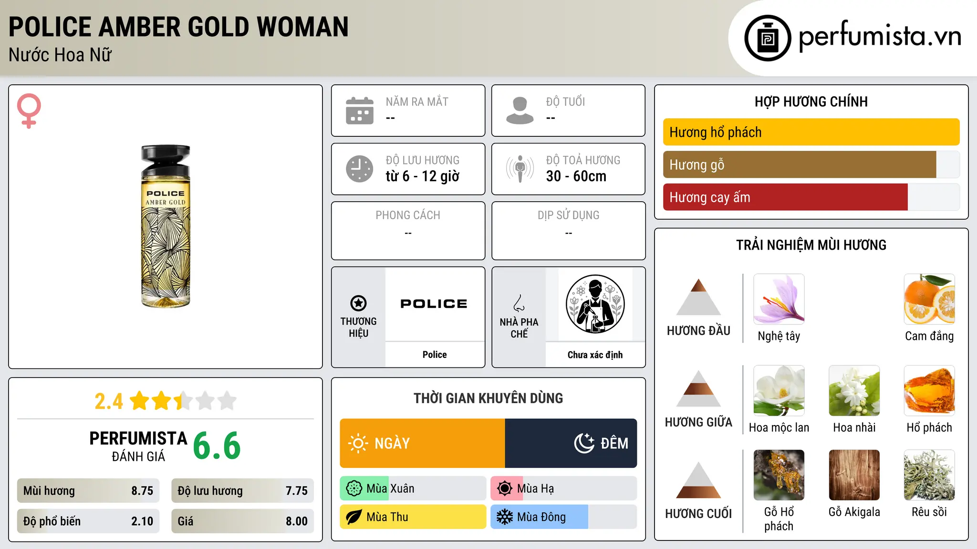Click the calendar icon beside Năm ra mắt
This screenshot has width=977, height=549.
[360, 111]
